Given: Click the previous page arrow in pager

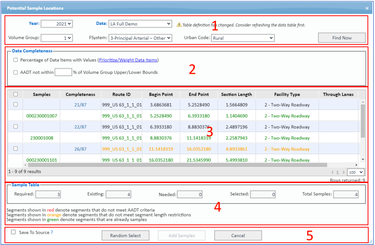Looking at the screenshot, I should click(x=332, y=172).
